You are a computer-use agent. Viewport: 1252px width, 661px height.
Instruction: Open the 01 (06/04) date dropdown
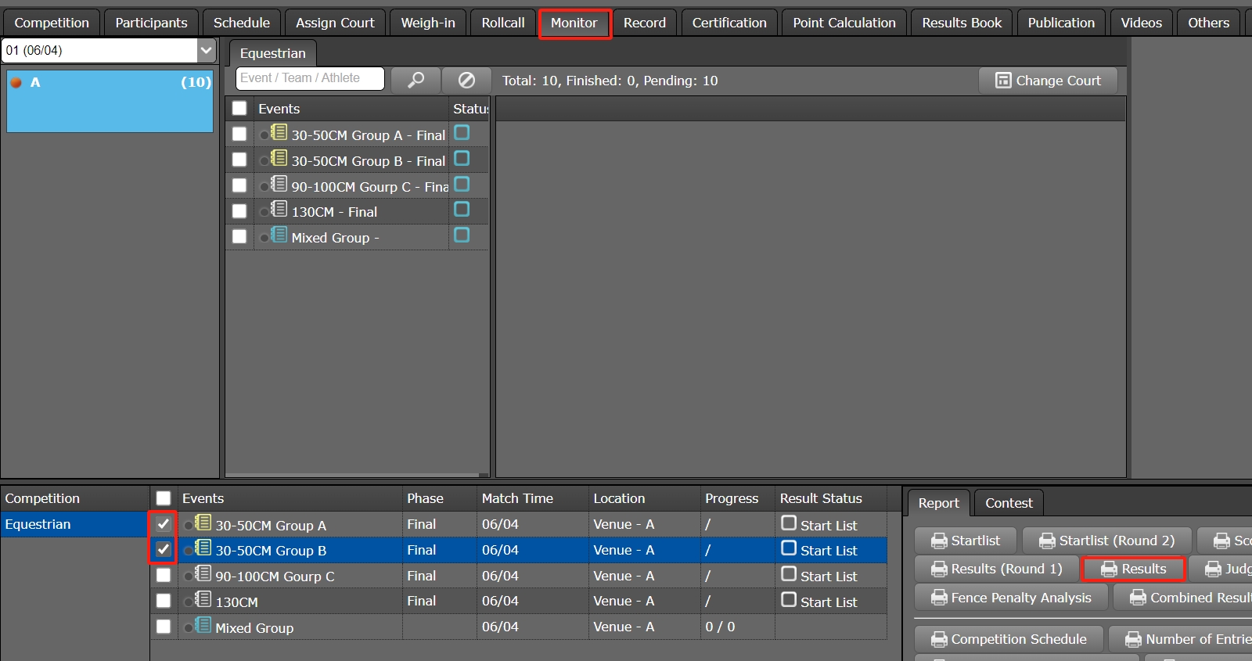206,50
